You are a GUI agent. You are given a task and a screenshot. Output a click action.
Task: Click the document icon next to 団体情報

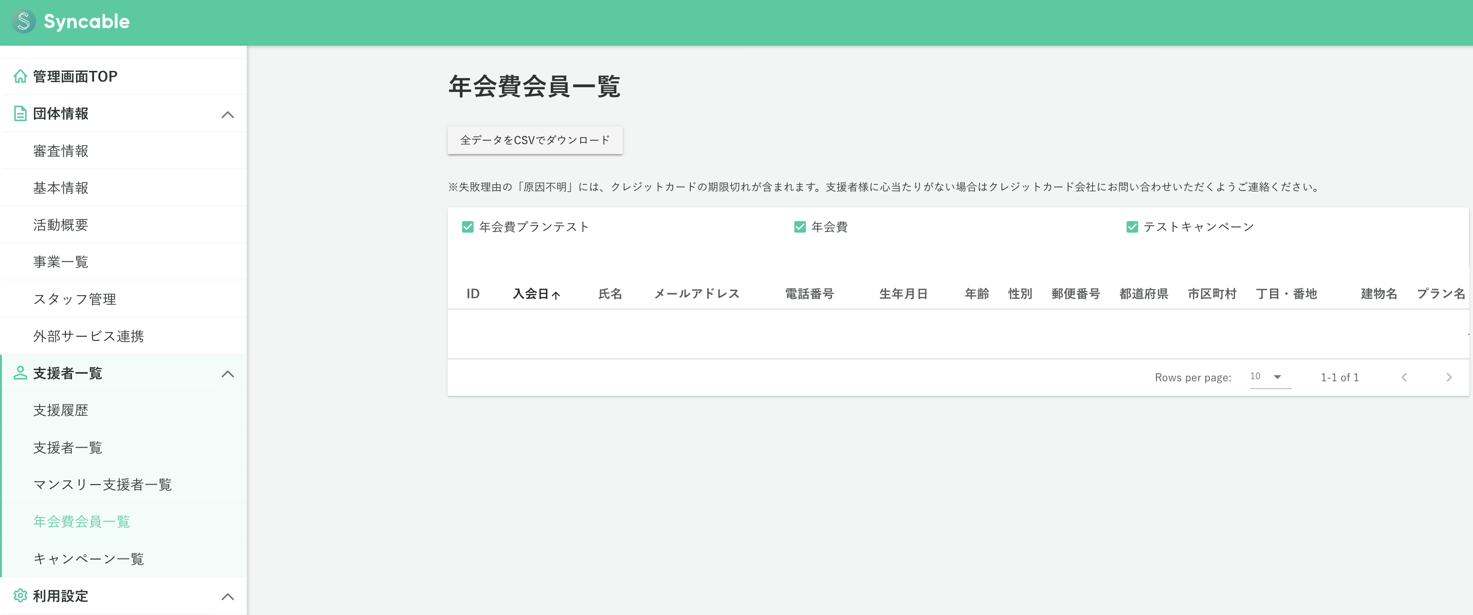coord(20,113)
